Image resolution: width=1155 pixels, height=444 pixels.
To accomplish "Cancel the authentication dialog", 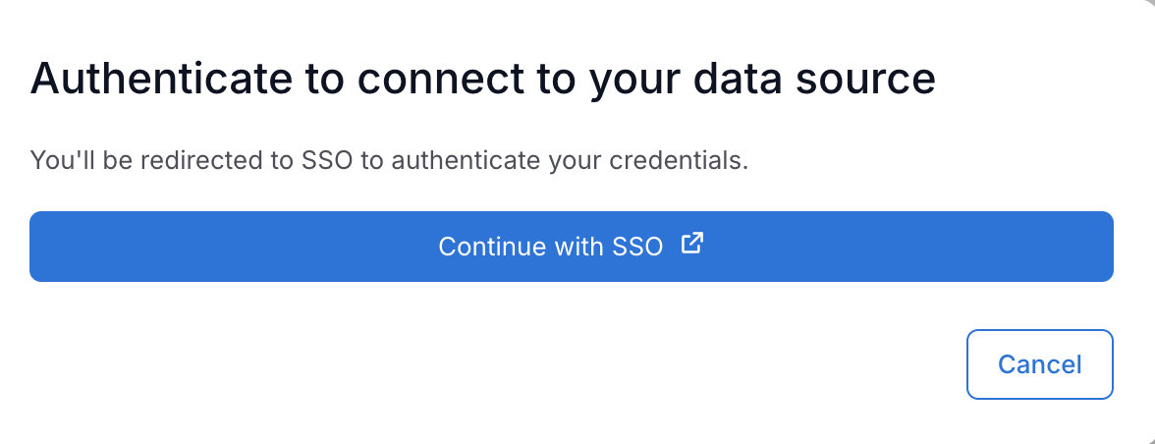I will 1039,364.
